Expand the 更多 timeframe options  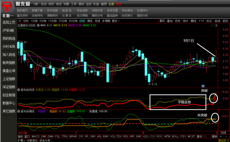tap(116, 21)
